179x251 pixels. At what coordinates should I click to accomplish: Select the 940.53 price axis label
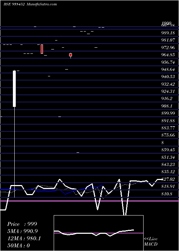(168, 77)
